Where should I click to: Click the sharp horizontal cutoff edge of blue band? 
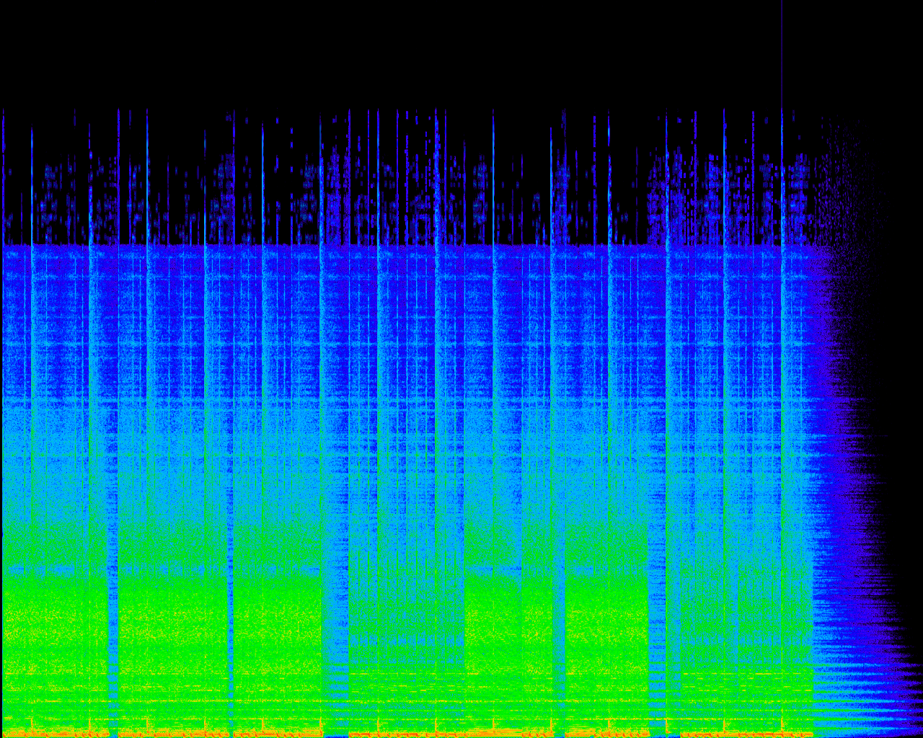433,246
